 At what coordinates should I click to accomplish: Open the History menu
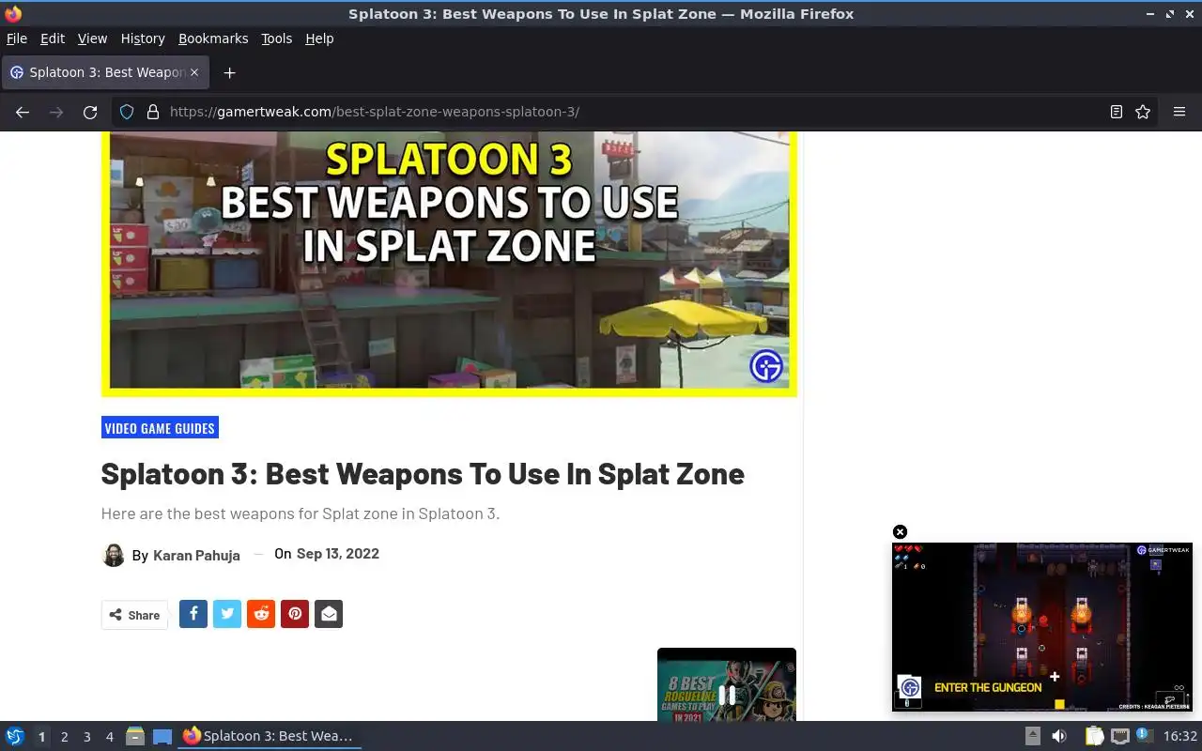(x=143, y=38)
